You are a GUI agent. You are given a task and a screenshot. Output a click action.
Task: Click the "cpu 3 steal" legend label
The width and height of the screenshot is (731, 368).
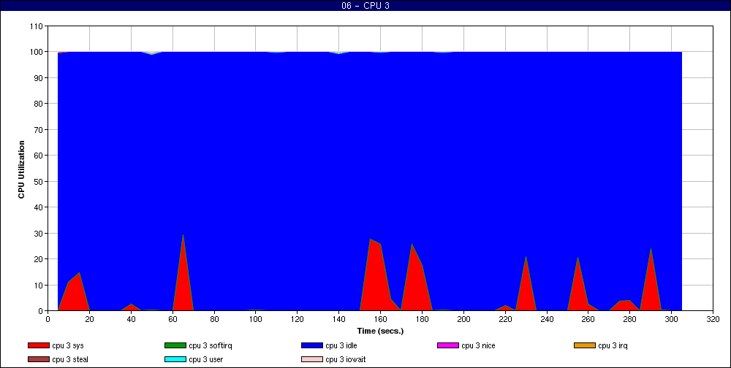(70, 360)
